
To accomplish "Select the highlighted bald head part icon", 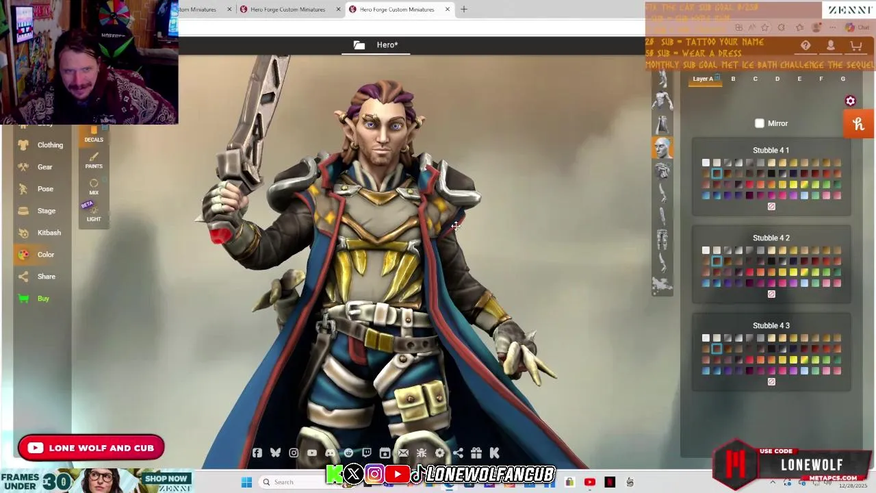I will pos(662,148).
